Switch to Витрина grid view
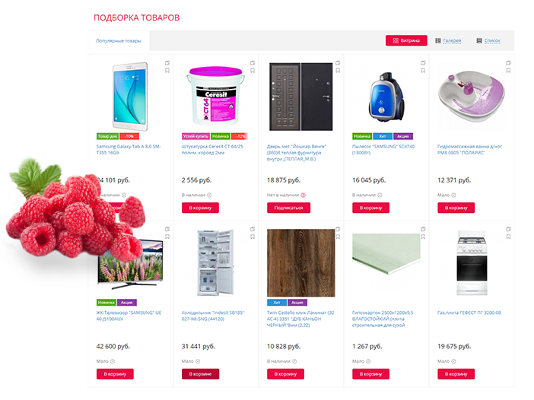 click(x=406, y=40)
